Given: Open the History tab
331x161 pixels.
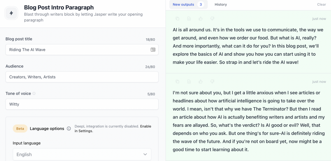Looking at the screenshot, I should (x=221, y=4).
